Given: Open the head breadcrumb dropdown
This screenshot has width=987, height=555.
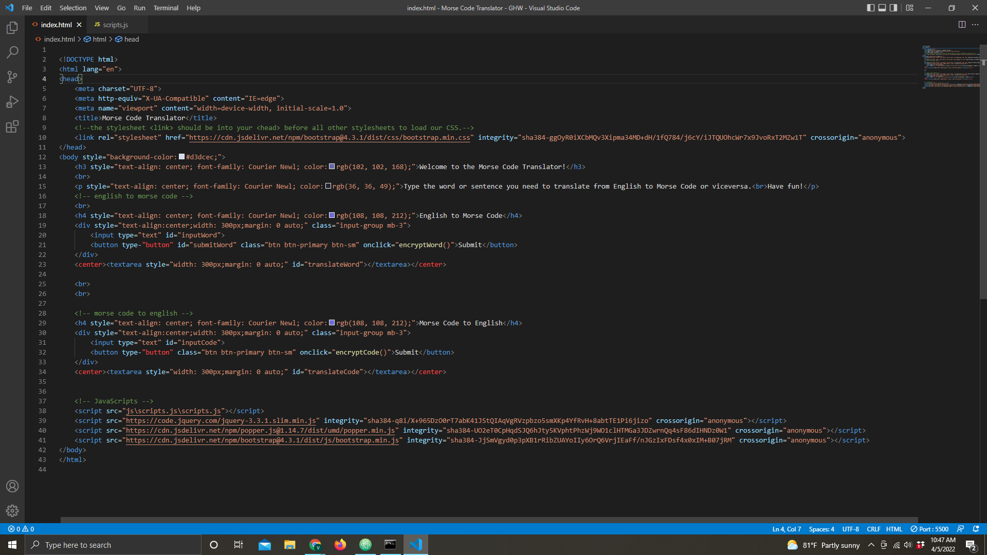Looking at the screenshot, I should point(131,39).
